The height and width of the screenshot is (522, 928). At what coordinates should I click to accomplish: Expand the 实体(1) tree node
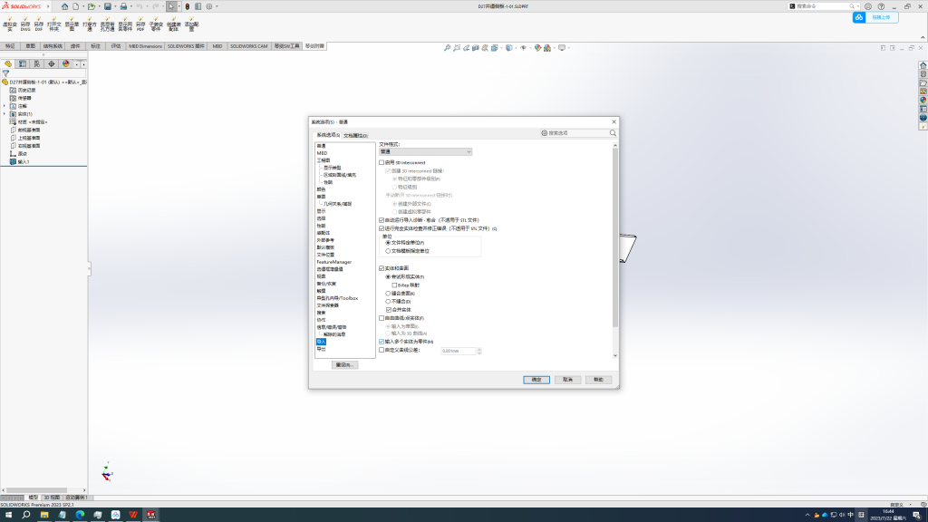(5, 114)
